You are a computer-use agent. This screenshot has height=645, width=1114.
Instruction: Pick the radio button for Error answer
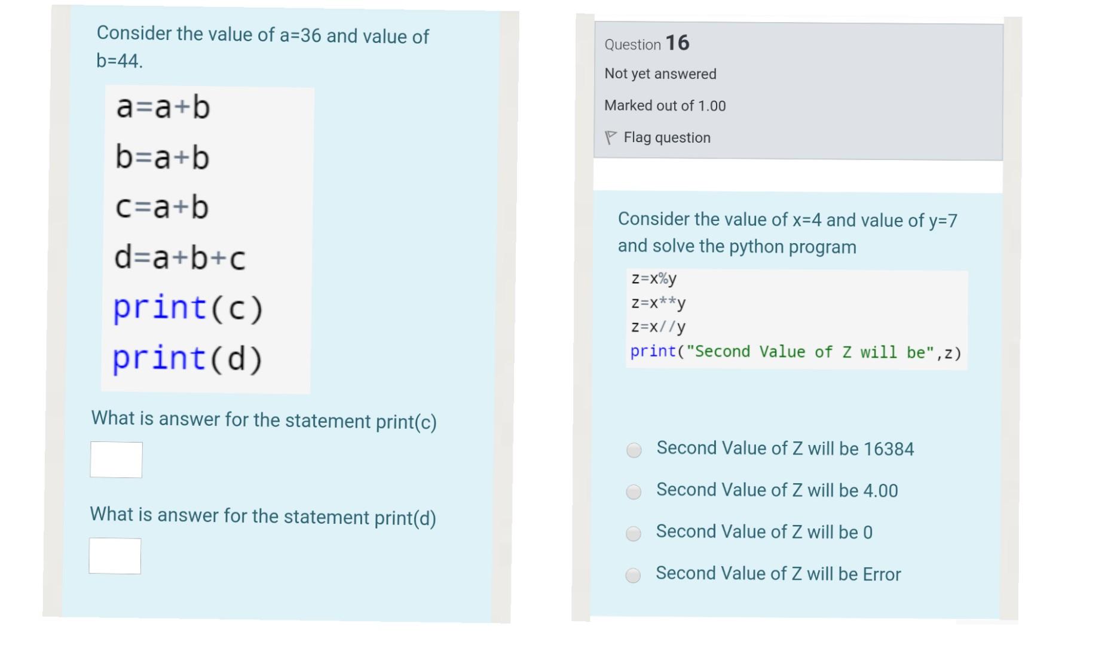(633, 575)
